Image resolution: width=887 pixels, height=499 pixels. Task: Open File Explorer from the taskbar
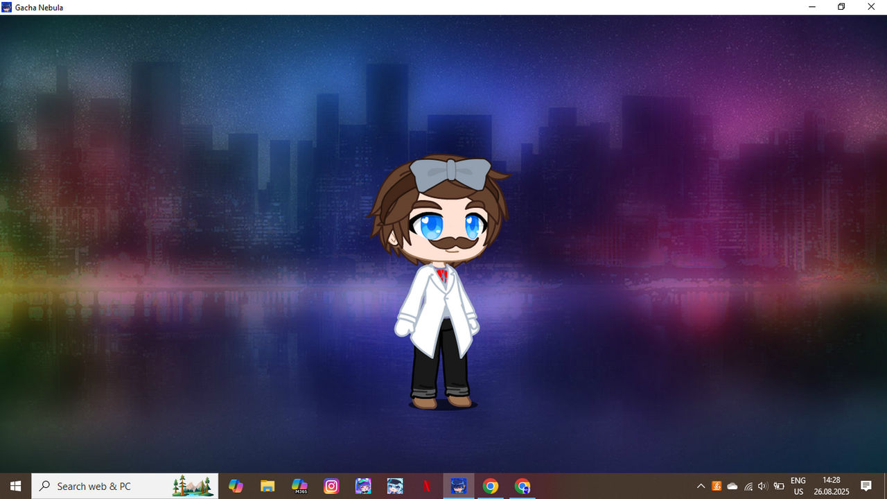pos(267,486)
